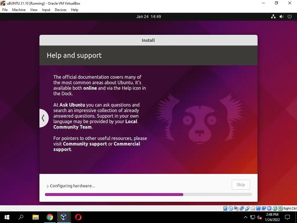Open Opera browser from the taskbar

(78, 217)
